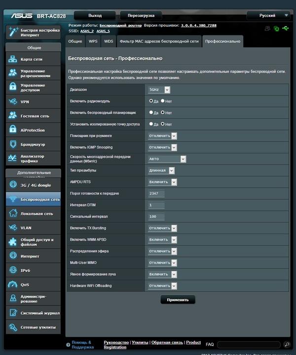Click the Интернет globe icon

point(13,255)
